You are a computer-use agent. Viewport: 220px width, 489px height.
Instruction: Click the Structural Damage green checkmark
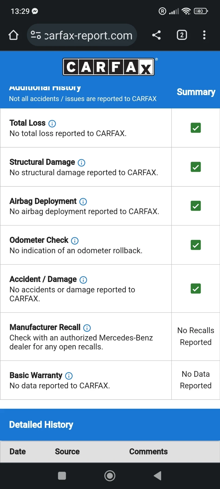[x=196, y=167]
